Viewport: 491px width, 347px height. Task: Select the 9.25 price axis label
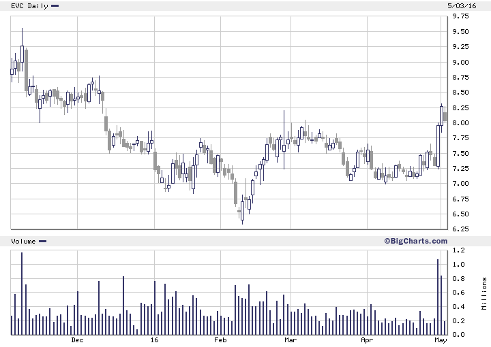click(x=460, y=47)
